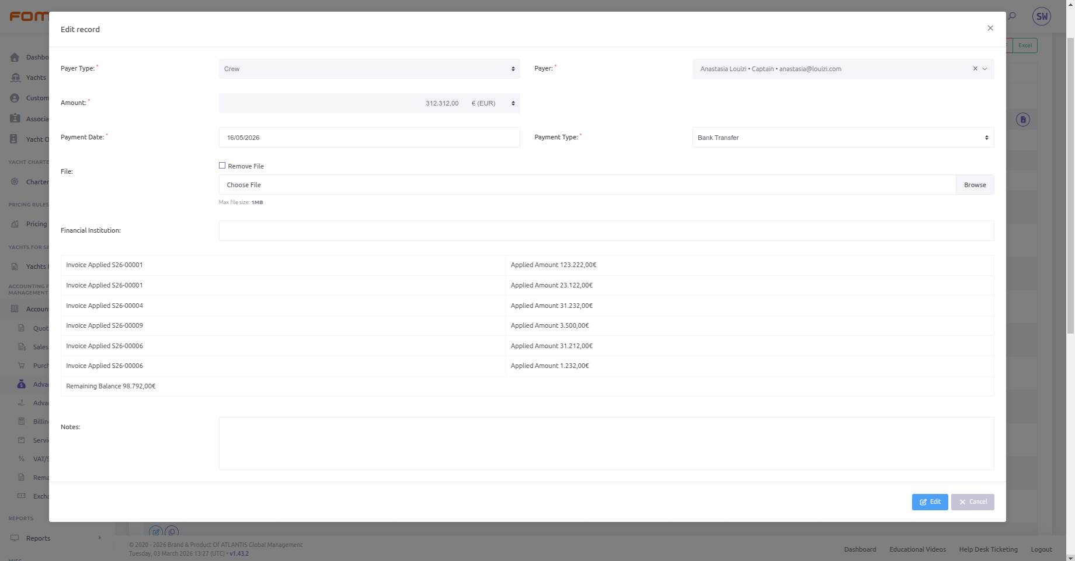
Task: Click the Customers sidebar icon
Action: pyautogui.click(x=15, y=98)
